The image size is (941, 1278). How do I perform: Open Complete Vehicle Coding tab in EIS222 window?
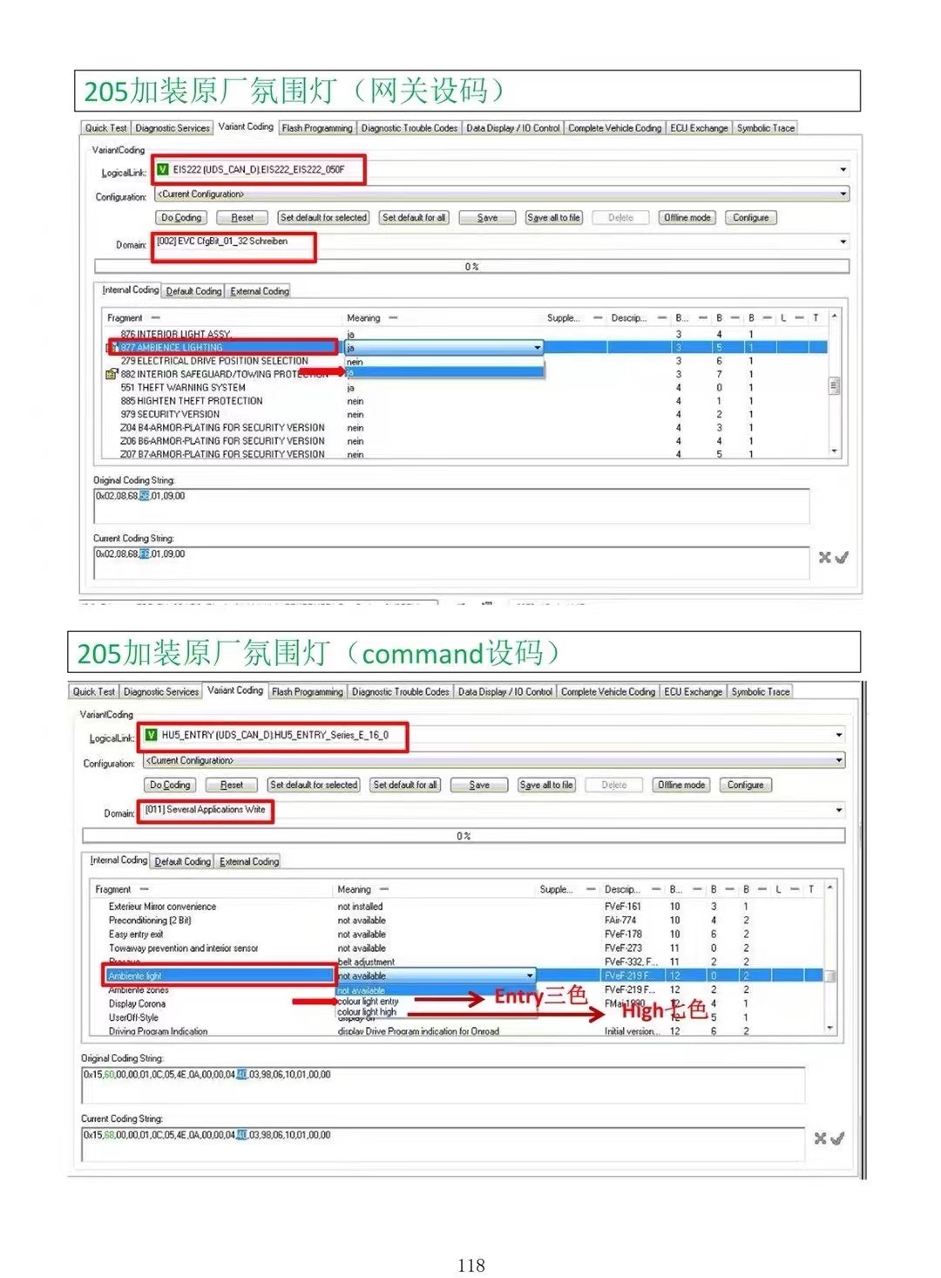(x=614, y=128)
